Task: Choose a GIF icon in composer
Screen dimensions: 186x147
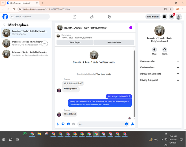Action: (x=74, y=124)
